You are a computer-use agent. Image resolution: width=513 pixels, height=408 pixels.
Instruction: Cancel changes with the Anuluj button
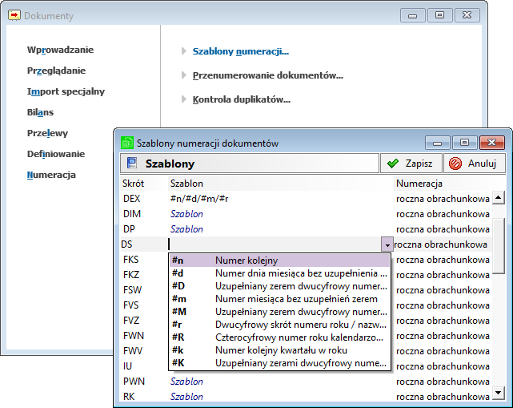(x=474, y=164)
